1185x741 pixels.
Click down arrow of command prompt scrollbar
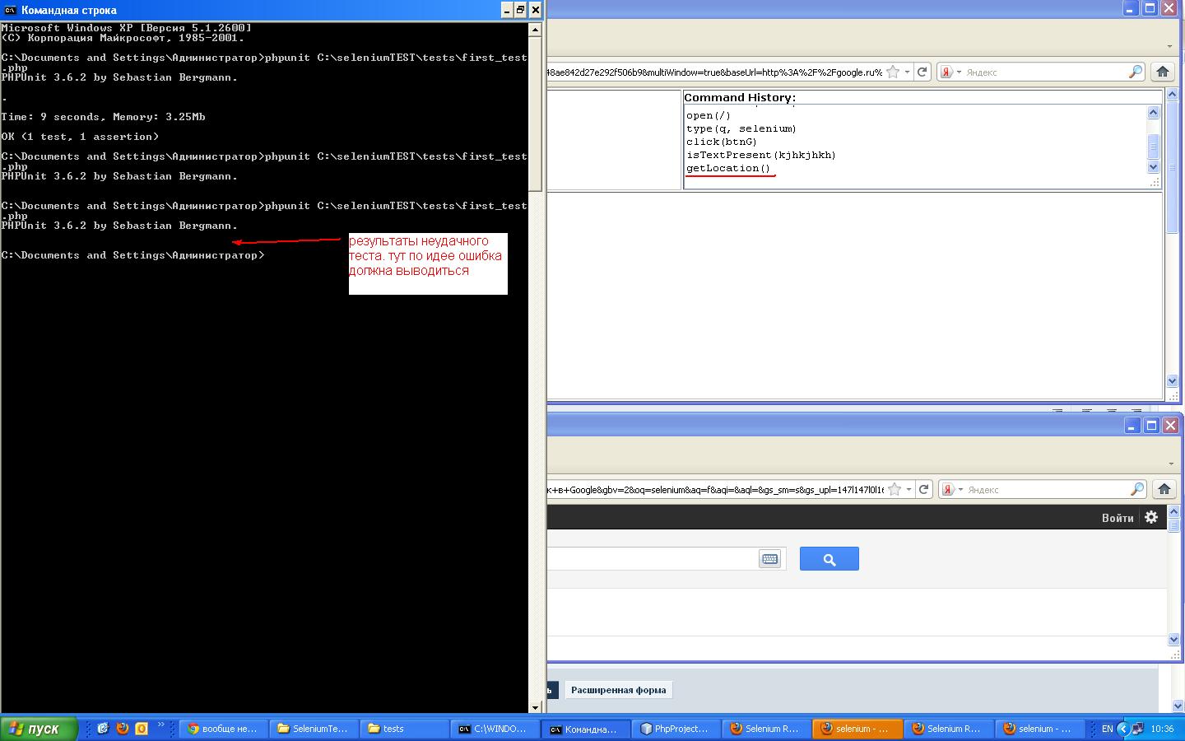pyautogui.click(x=535, y=706)
